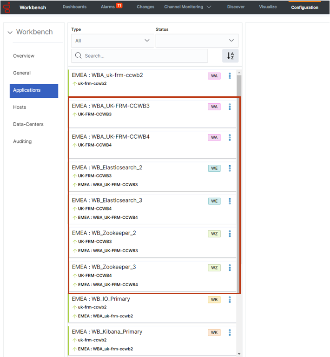Open options menu for WB_Elasticsearch_3
The image size is (330, 357).
coord(230,201)
